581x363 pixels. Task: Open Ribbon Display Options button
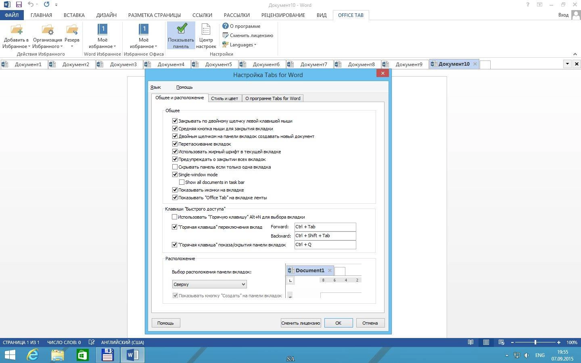coord(539,5)
